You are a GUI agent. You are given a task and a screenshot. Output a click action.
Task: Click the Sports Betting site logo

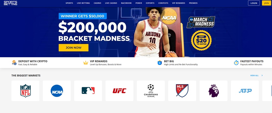pyautogui.click(x=11, y=3)
